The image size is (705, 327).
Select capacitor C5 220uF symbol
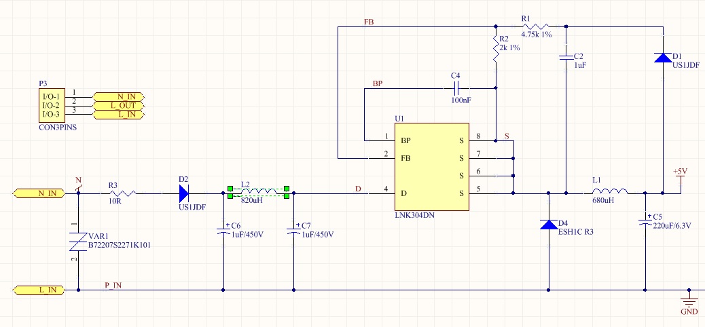645,223
